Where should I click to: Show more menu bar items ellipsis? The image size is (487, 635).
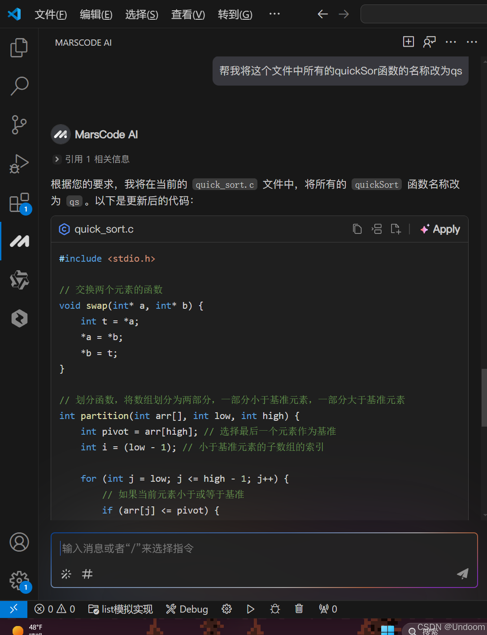pyautogui.click(x=274, y=14)
